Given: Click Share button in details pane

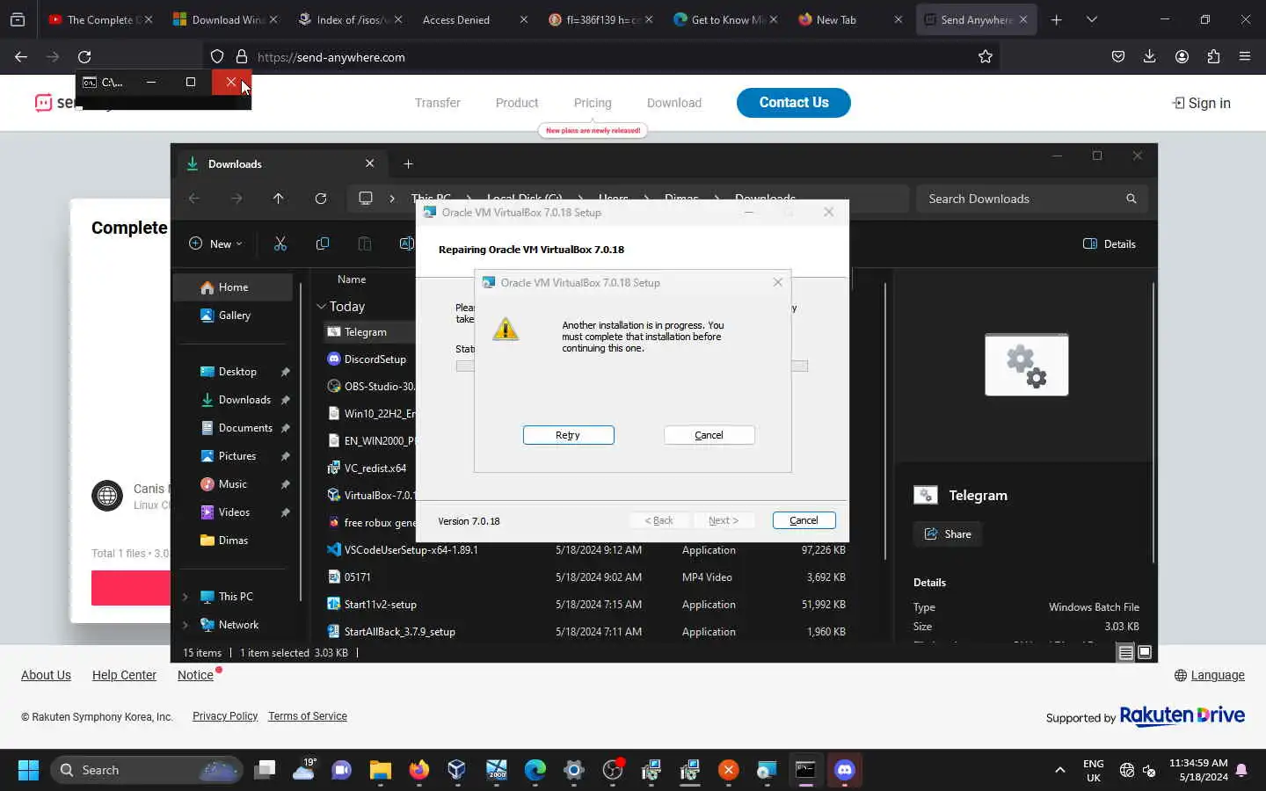Looking at the screenshot, I should [x=948, y=534].
